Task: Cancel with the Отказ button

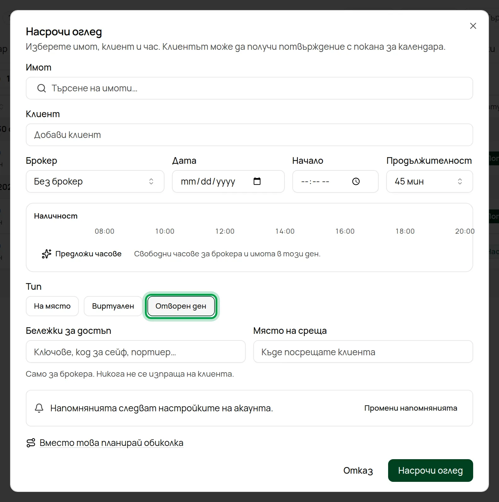Action: (358, 471)
